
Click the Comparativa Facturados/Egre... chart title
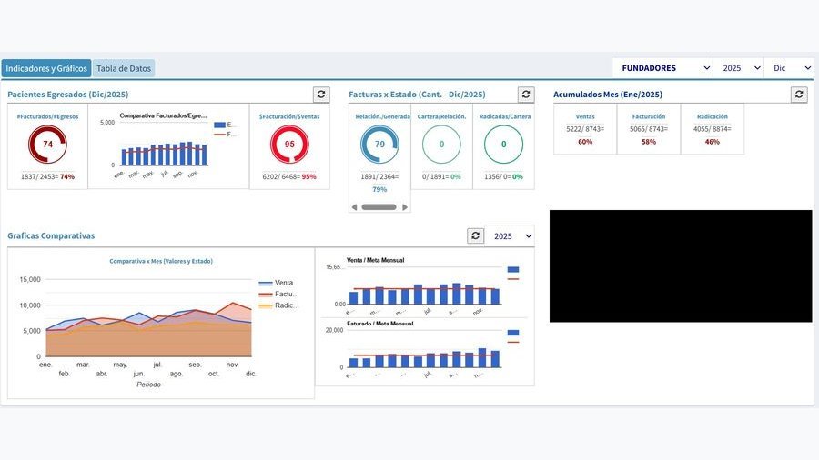point(163,115)
